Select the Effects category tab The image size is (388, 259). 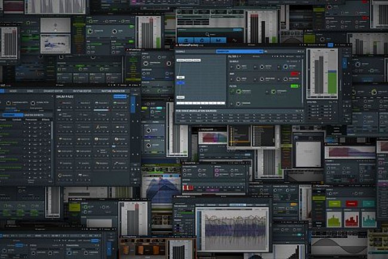click(x=45, y=120)
